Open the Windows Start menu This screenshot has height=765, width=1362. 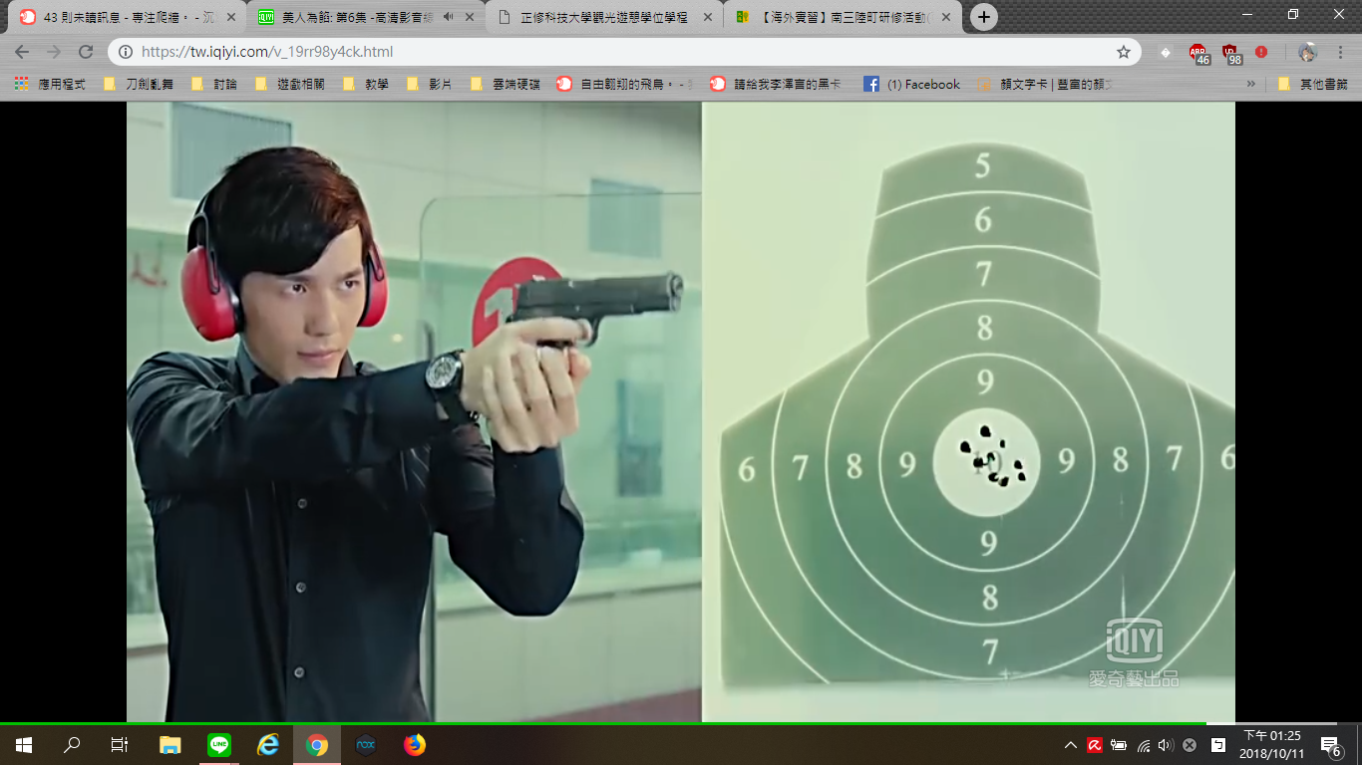24,745
